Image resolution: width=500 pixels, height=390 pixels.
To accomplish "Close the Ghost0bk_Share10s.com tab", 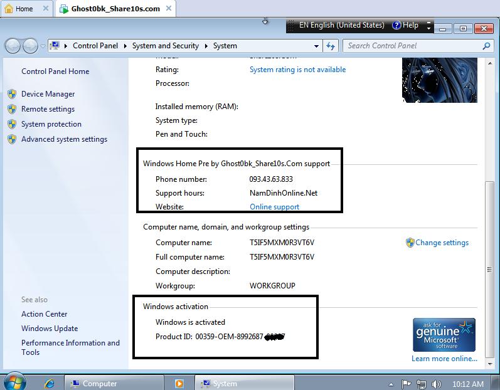I will 169,9.
